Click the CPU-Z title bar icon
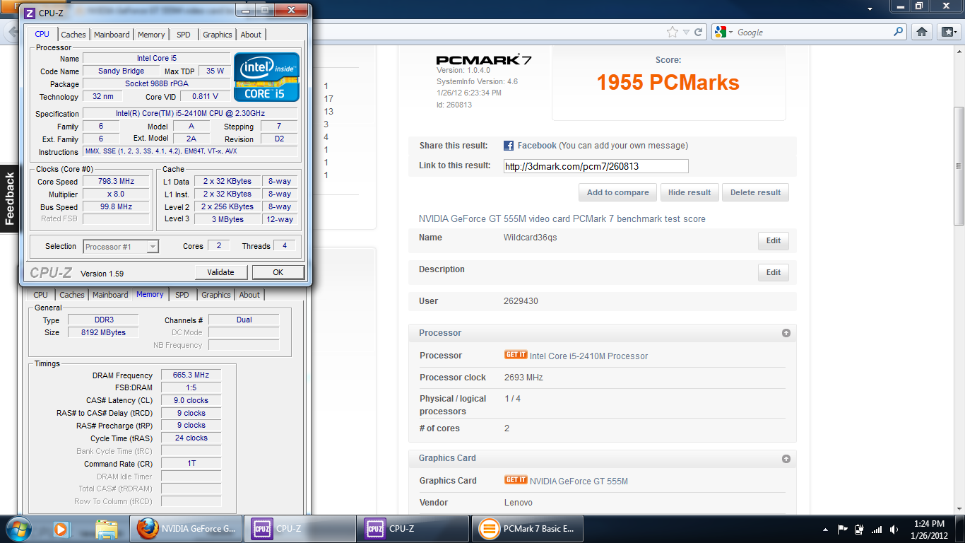 [x=30, y=13]
